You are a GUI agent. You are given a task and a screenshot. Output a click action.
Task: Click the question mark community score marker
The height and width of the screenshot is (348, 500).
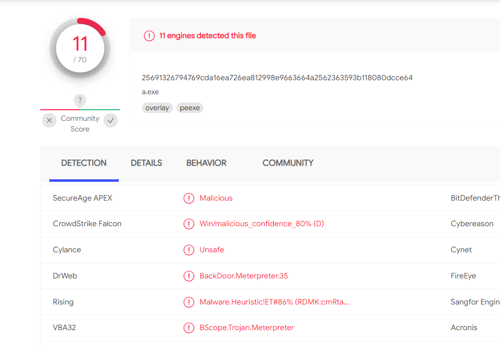pos(80,101)
